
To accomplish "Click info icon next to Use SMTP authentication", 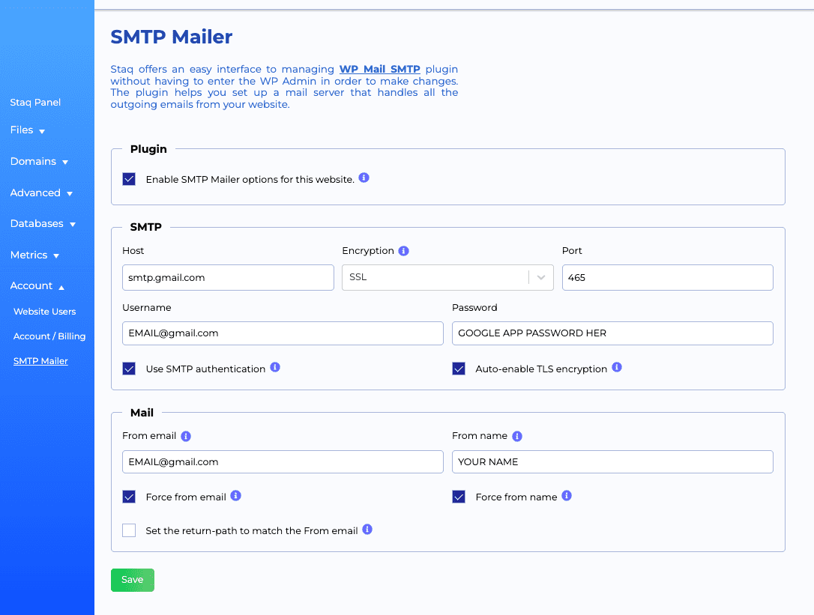I will pyautogui.click(x=275, y=368).
